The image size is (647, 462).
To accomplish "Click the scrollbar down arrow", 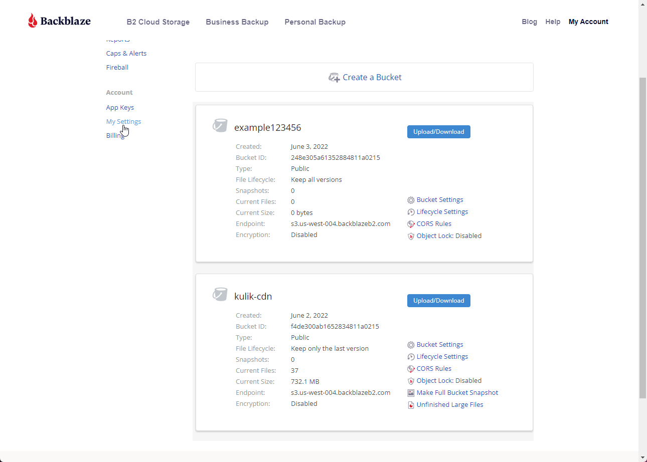I will [642, 457].
